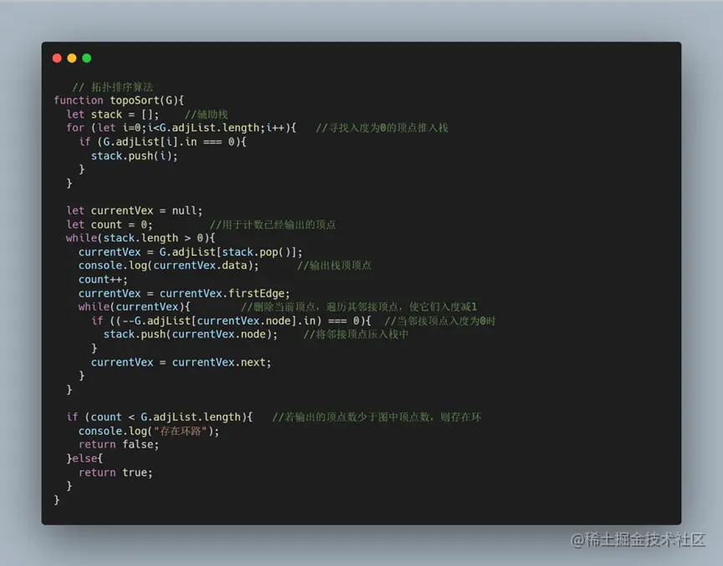723x566 pixels.
Task: Click the 'let stack = [];' statement
Action: [x=113, y=114]
